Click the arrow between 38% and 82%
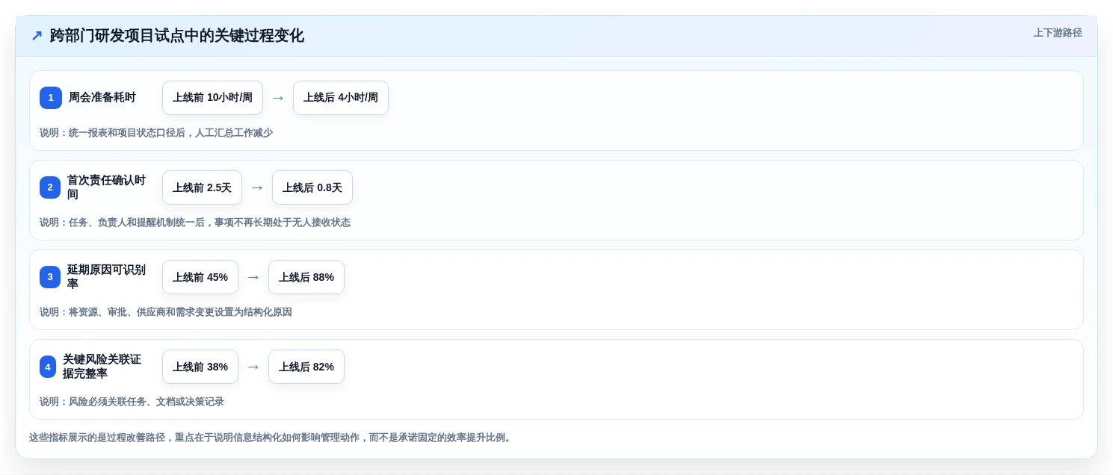 (x=253, y=367)
